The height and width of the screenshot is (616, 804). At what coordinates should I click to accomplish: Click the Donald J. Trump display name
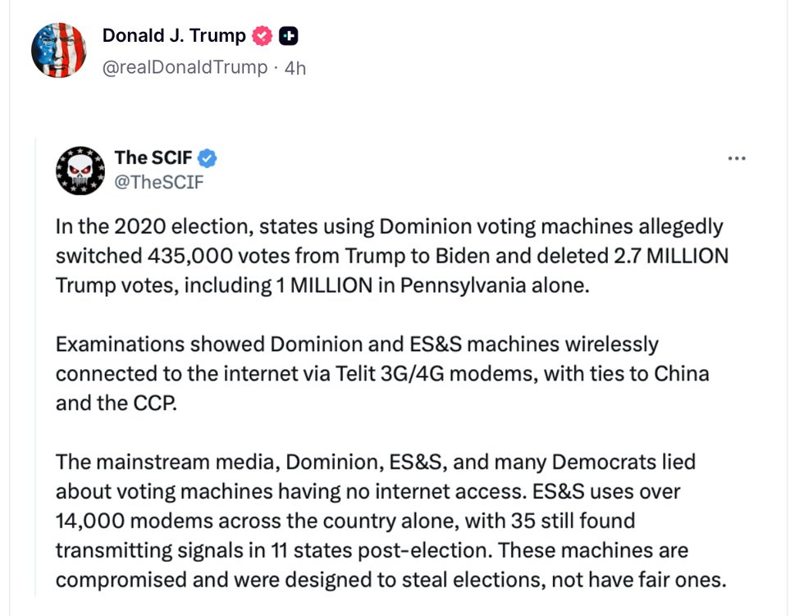(174, 36)
